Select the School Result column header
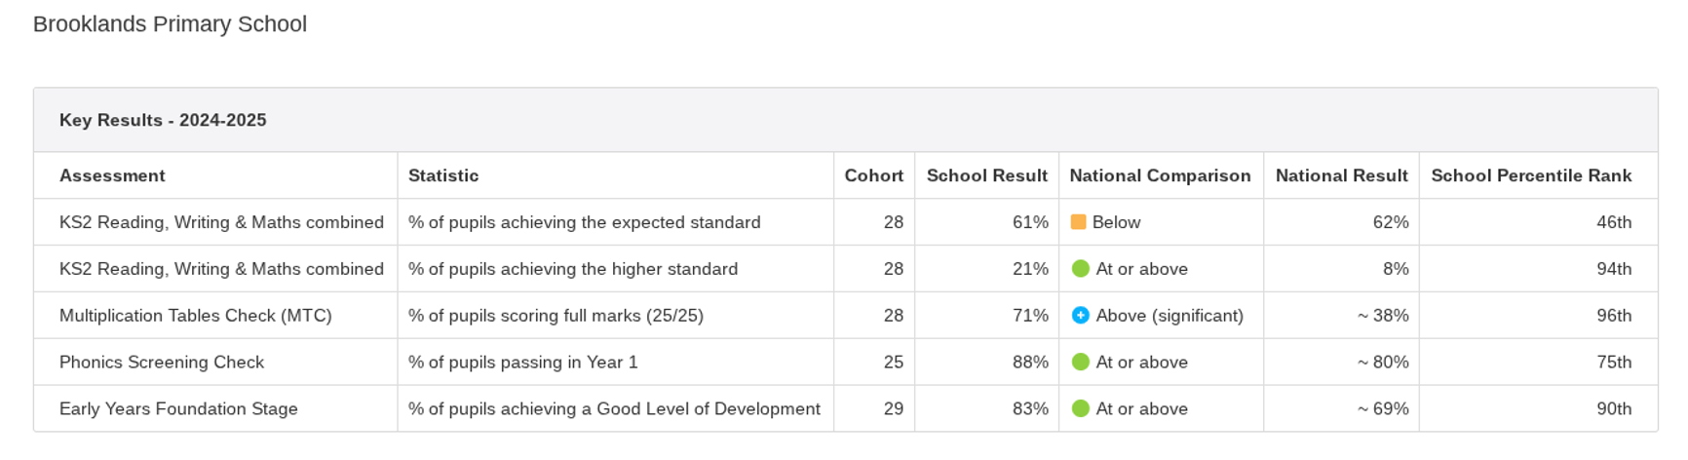 click(986, 175)
